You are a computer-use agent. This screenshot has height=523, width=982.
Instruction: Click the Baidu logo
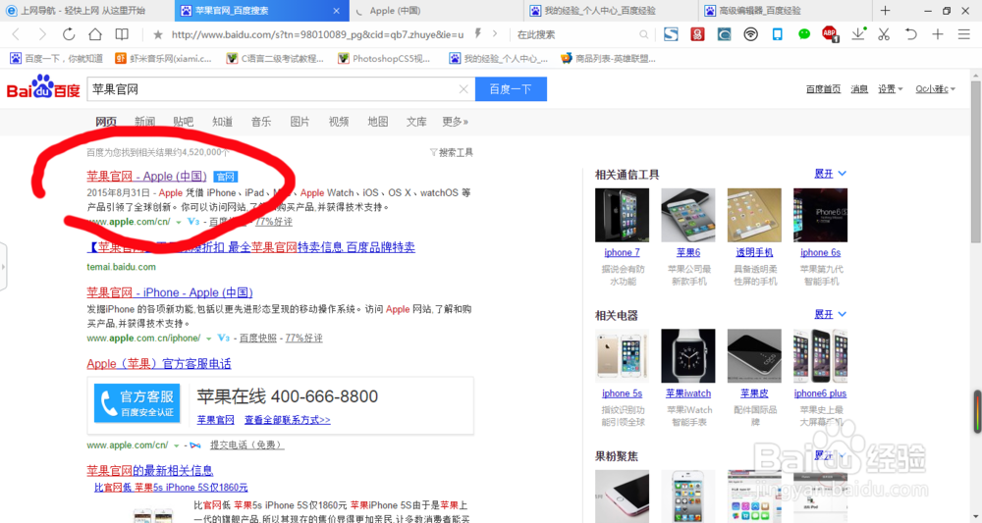43,87
